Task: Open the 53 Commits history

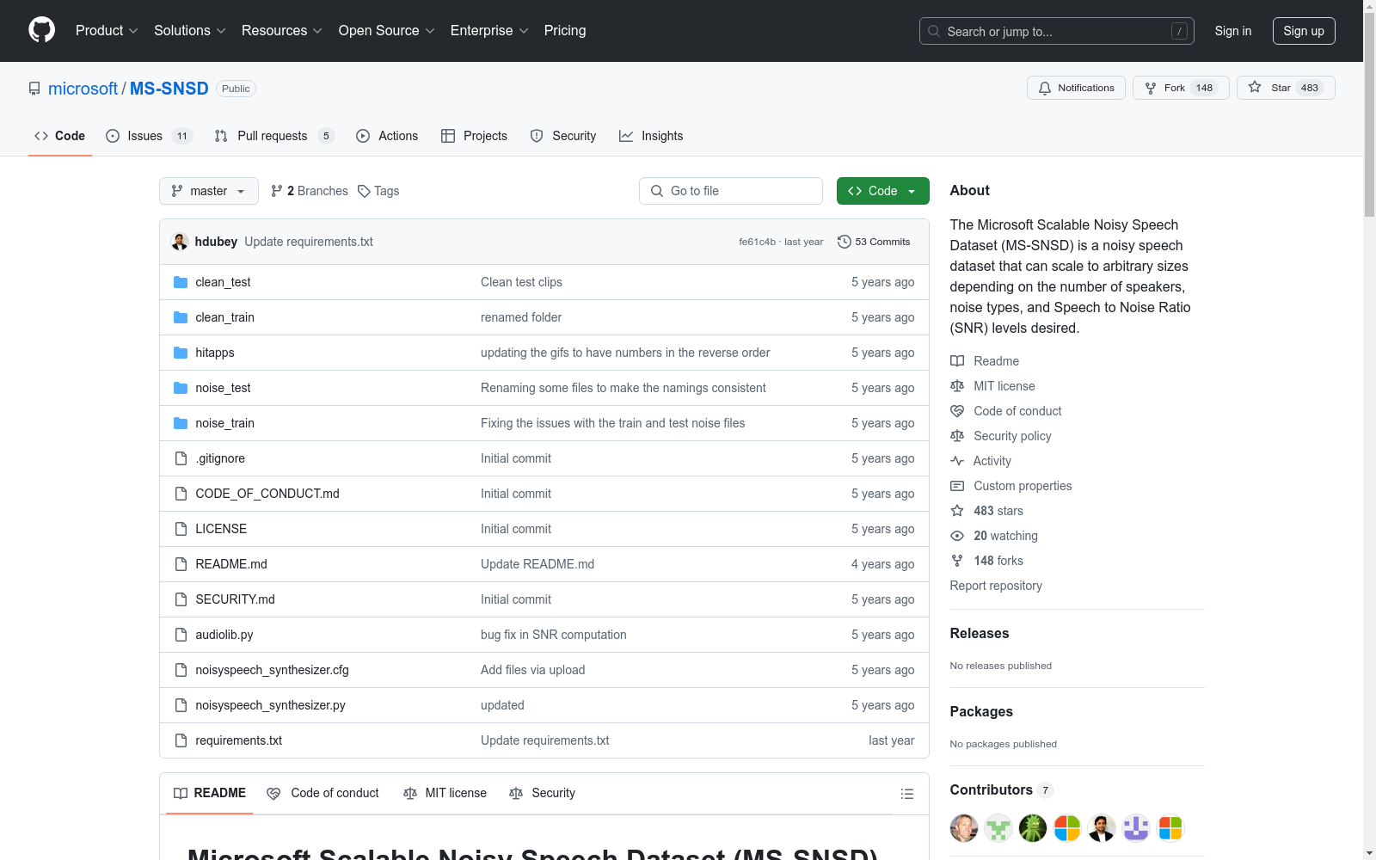Action: pyautogui.click(x=874, y=242)
